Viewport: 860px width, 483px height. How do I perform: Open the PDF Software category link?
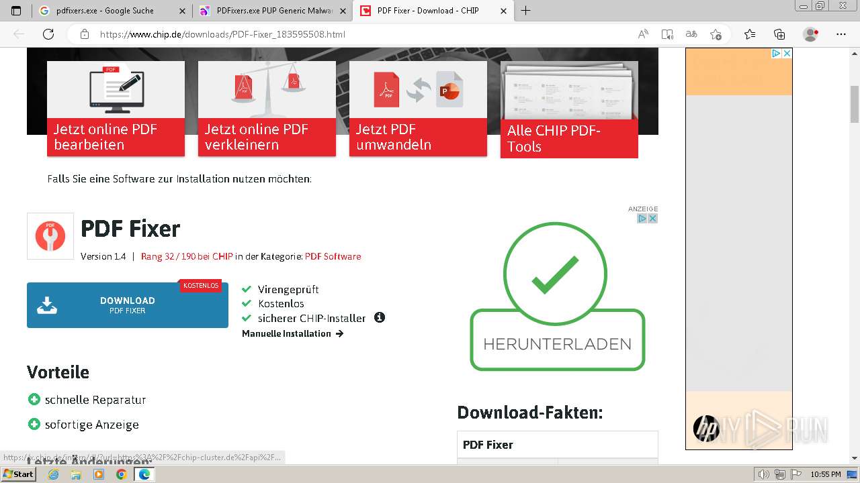(333, 256)
